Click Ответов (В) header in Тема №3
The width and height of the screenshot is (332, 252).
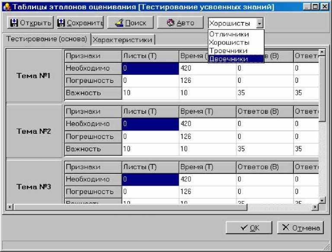coord(265,167)
